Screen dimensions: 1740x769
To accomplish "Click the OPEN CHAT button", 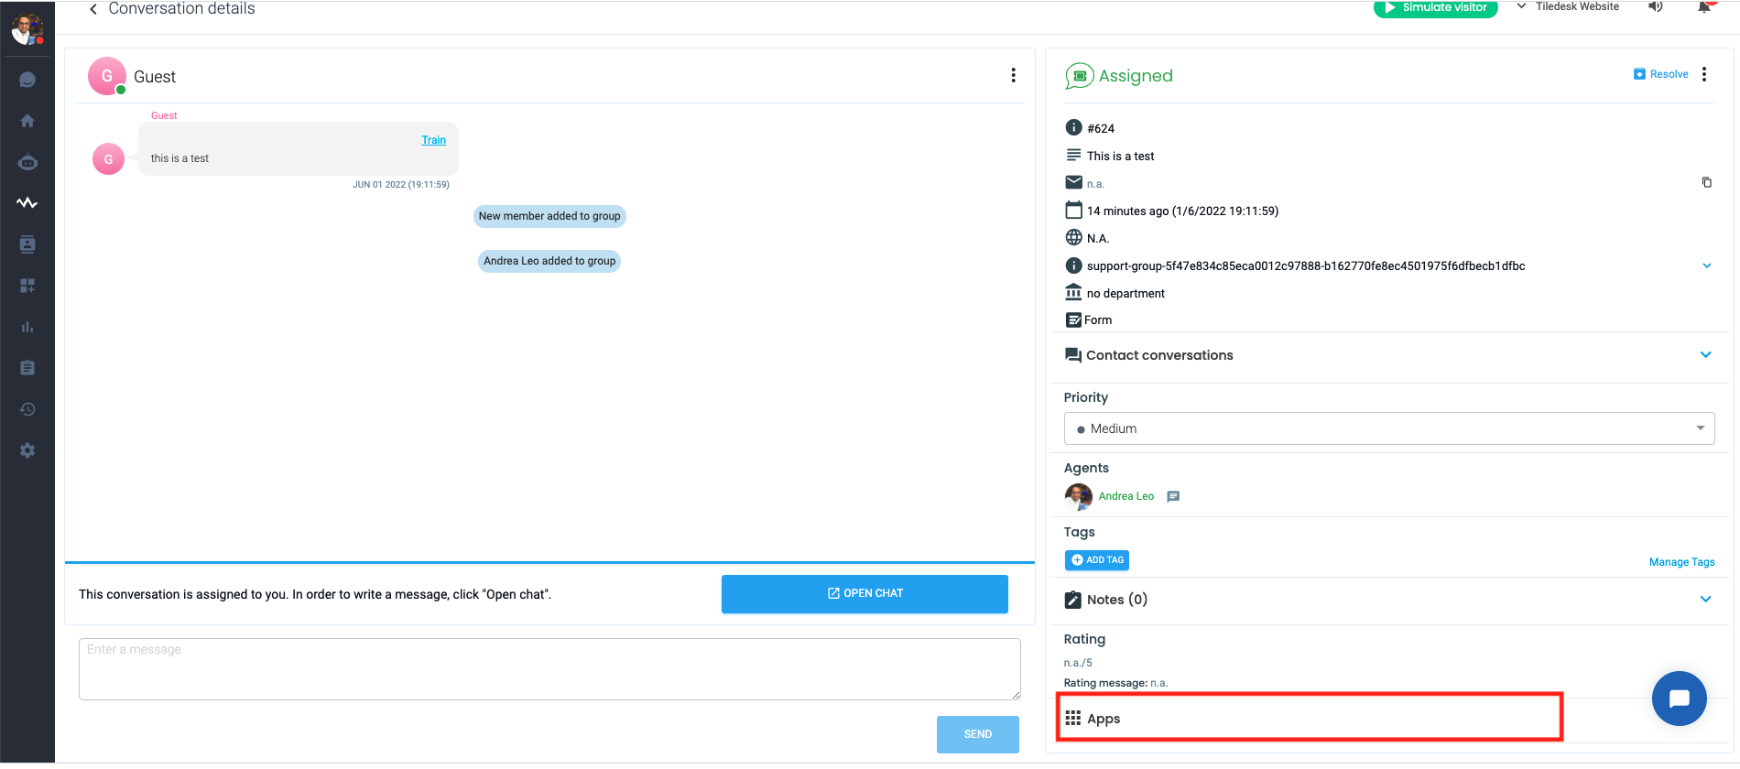I will 865,593.
